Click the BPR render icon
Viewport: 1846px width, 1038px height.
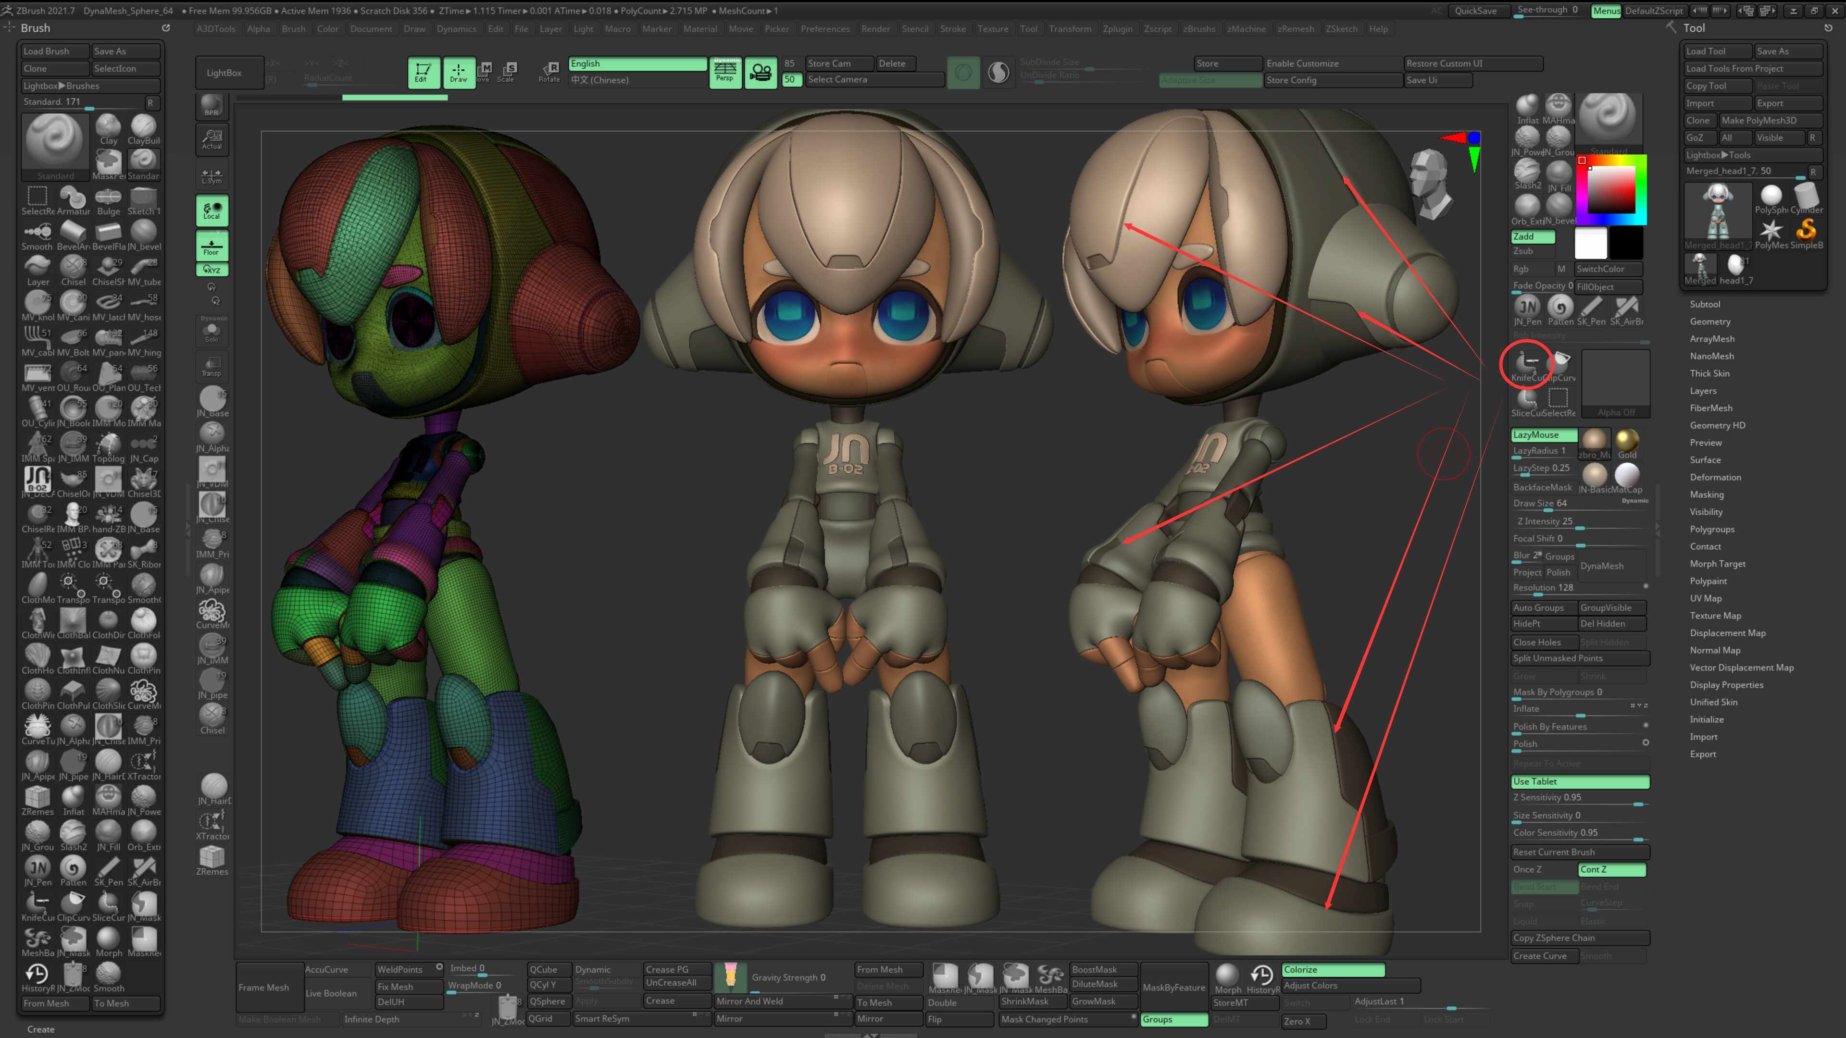(212, 106)
